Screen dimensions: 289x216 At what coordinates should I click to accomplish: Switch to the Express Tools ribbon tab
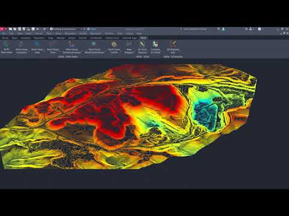tap(112, 38)
